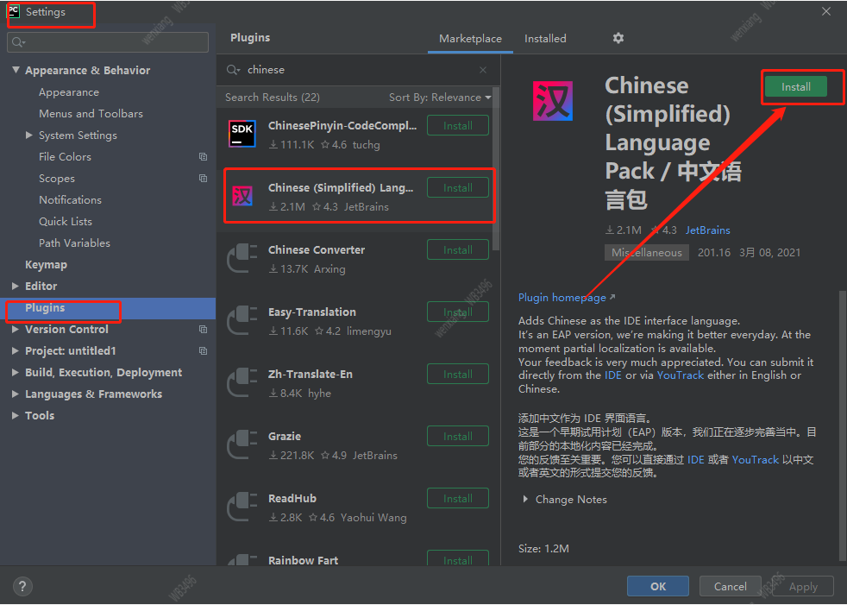This screenshot has height=605, width=847.
Task: Click the Chinese Converter plugin icon
Action: 242,258
